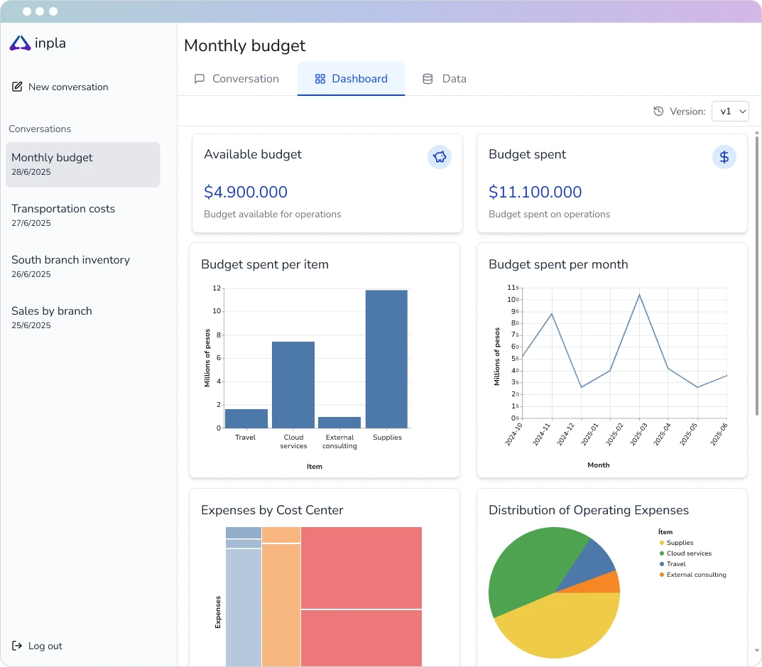Viewport: 762px width, 667px height.
Task: Click the "Budget spent per month" chart title
Action: (x=558, y=264)
